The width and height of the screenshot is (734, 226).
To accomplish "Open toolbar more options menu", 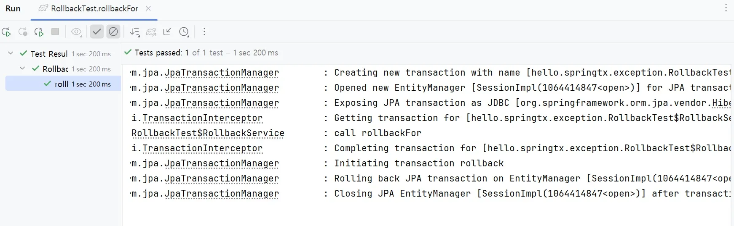I will (204, 32).
